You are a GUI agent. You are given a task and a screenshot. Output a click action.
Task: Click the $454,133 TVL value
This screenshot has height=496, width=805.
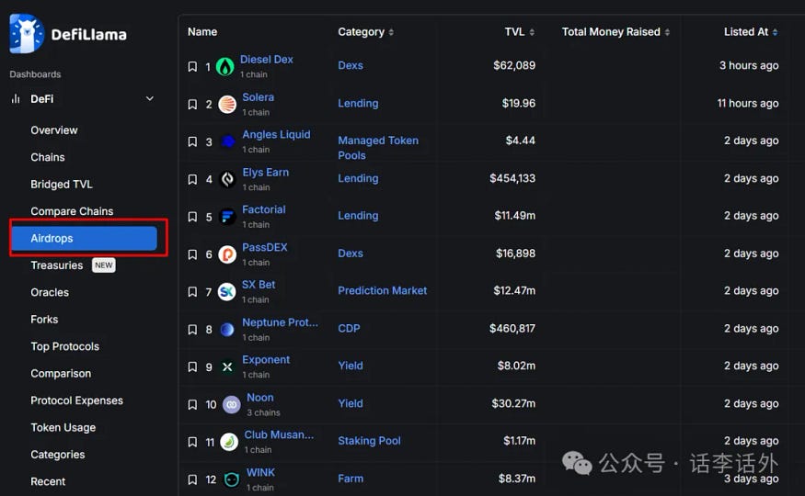pyautogui.click(x=512, y=178)
